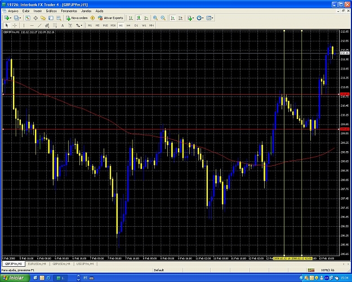Switch to W1 timeframe
This screenshot has height=282, width=352.
(144, 25)
